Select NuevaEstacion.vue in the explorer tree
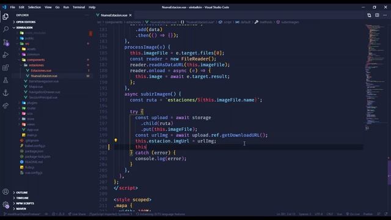The image size is (391, 220). pos(44,76)
